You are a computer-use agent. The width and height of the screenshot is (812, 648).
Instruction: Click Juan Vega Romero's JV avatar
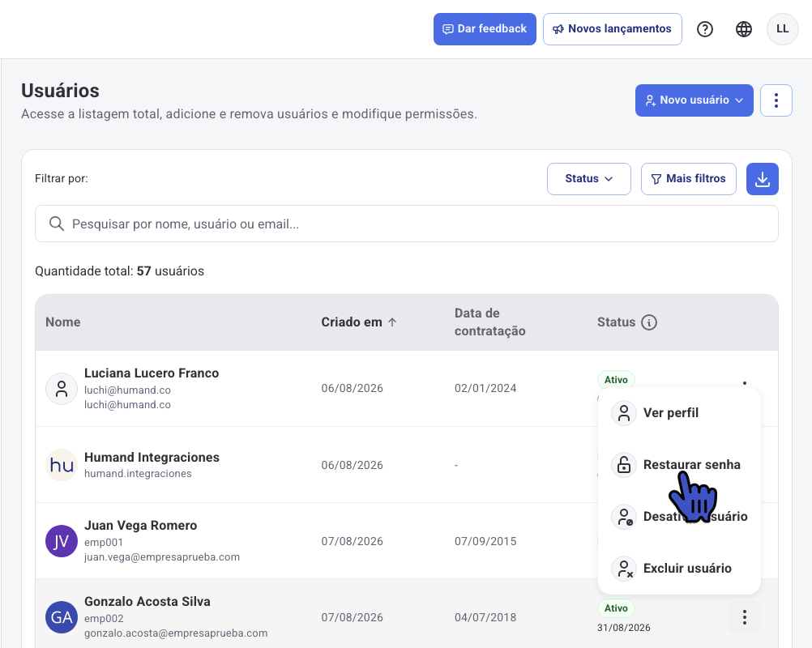coord(62,541)
